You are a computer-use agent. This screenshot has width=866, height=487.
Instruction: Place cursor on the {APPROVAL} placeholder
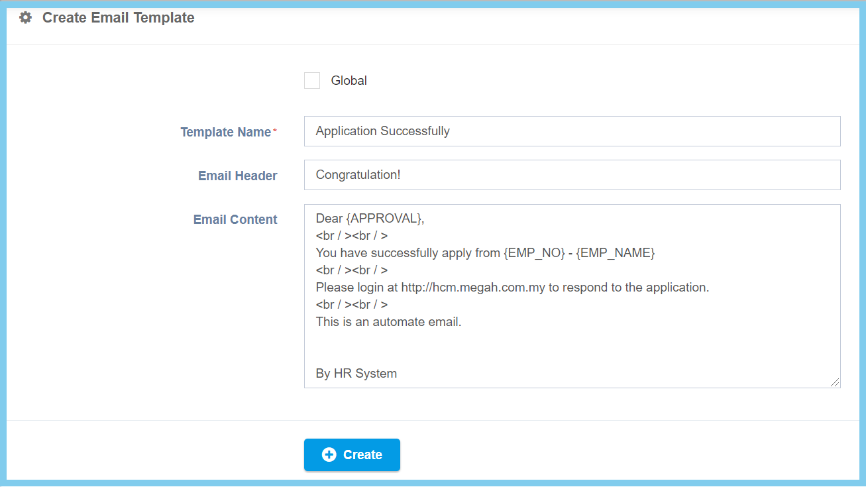(x=384, y=219)
